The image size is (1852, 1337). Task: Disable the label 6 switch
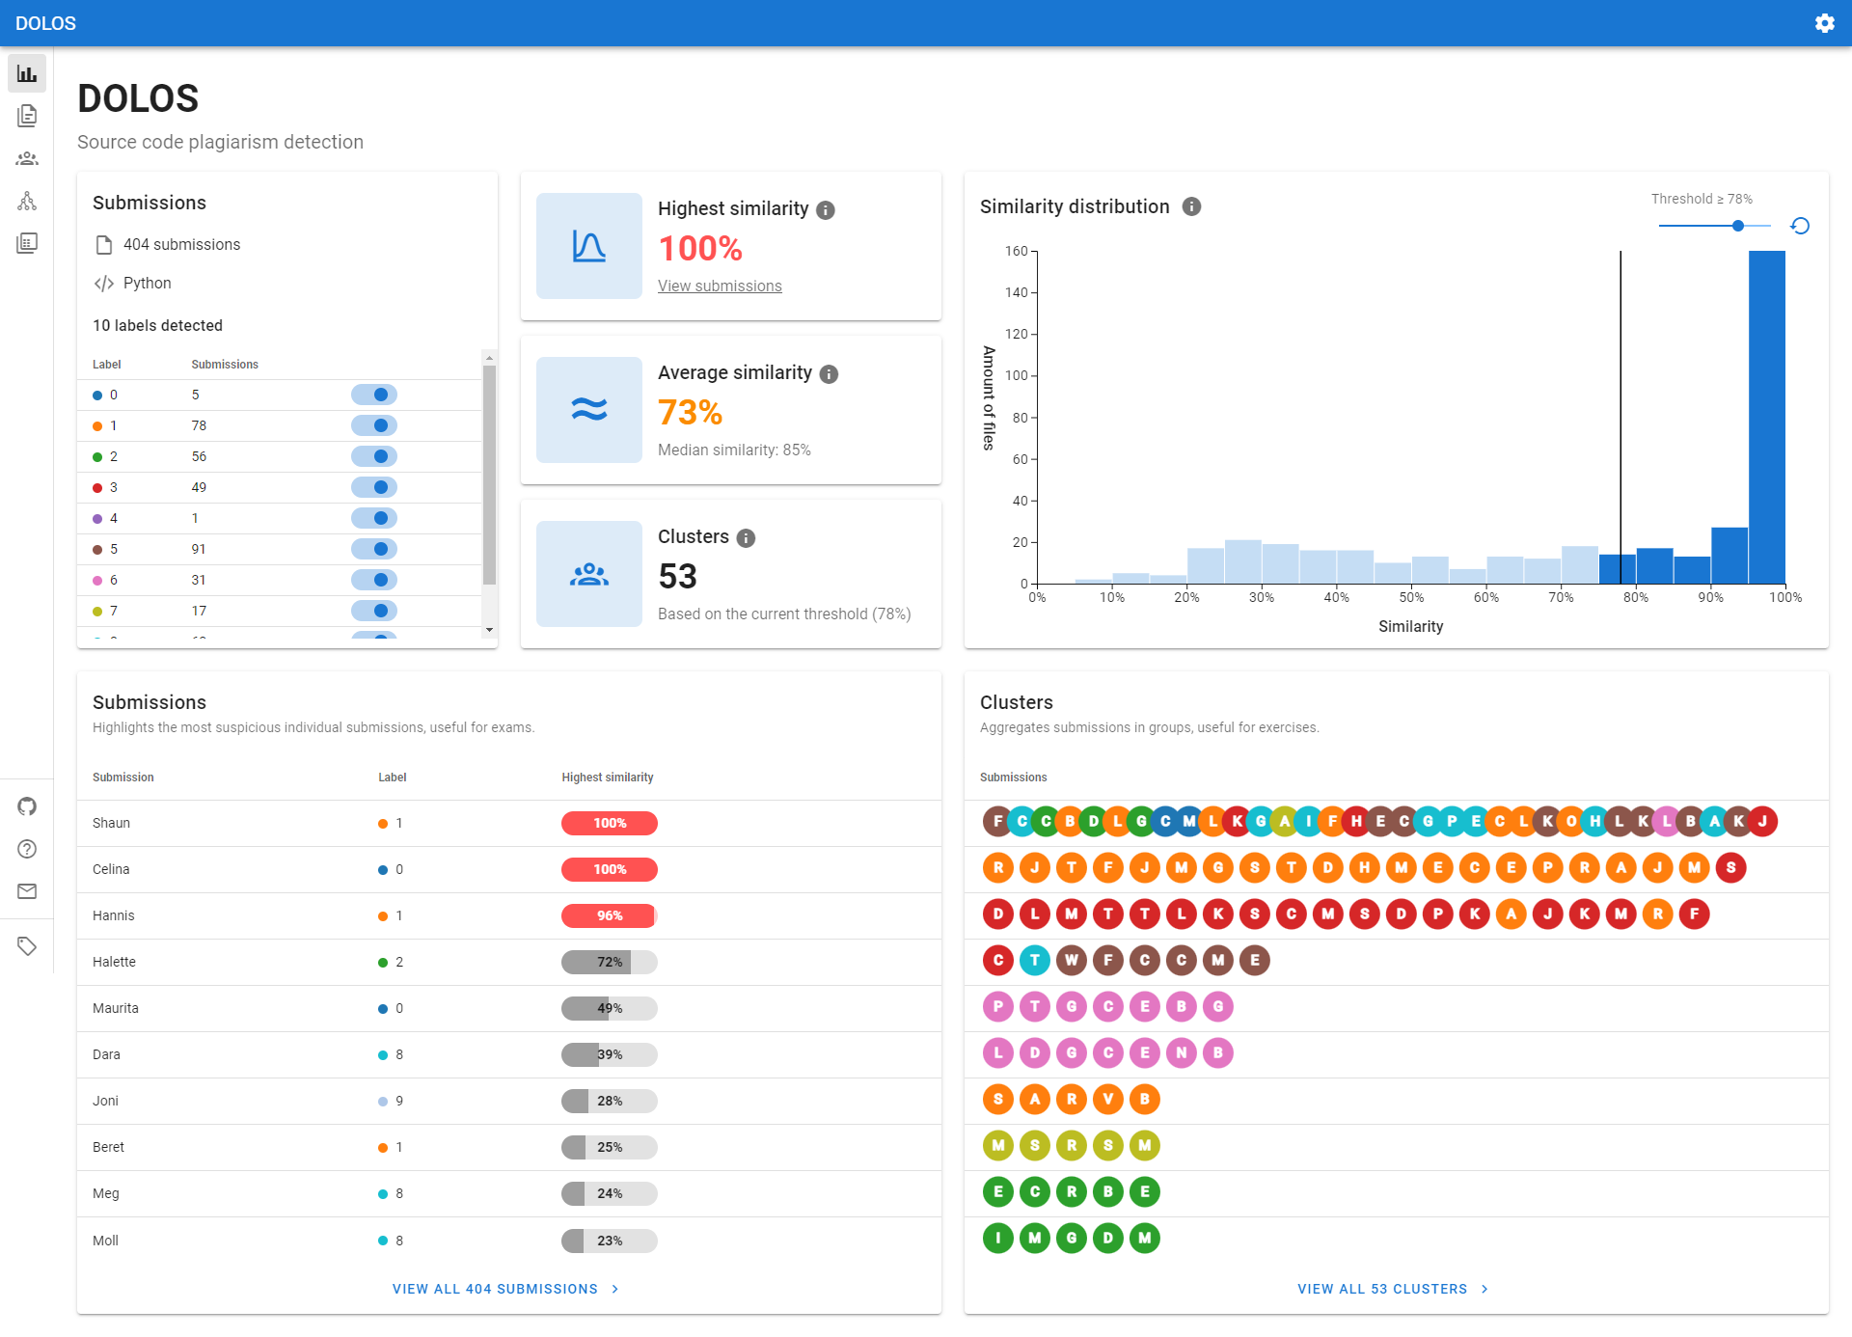374,580
